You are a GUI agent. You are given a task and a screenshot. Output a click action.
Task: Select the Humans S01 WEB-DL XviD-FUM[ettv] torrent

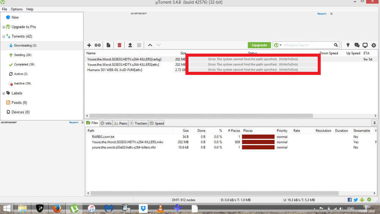pyautogui.click(x=115, y=70)
